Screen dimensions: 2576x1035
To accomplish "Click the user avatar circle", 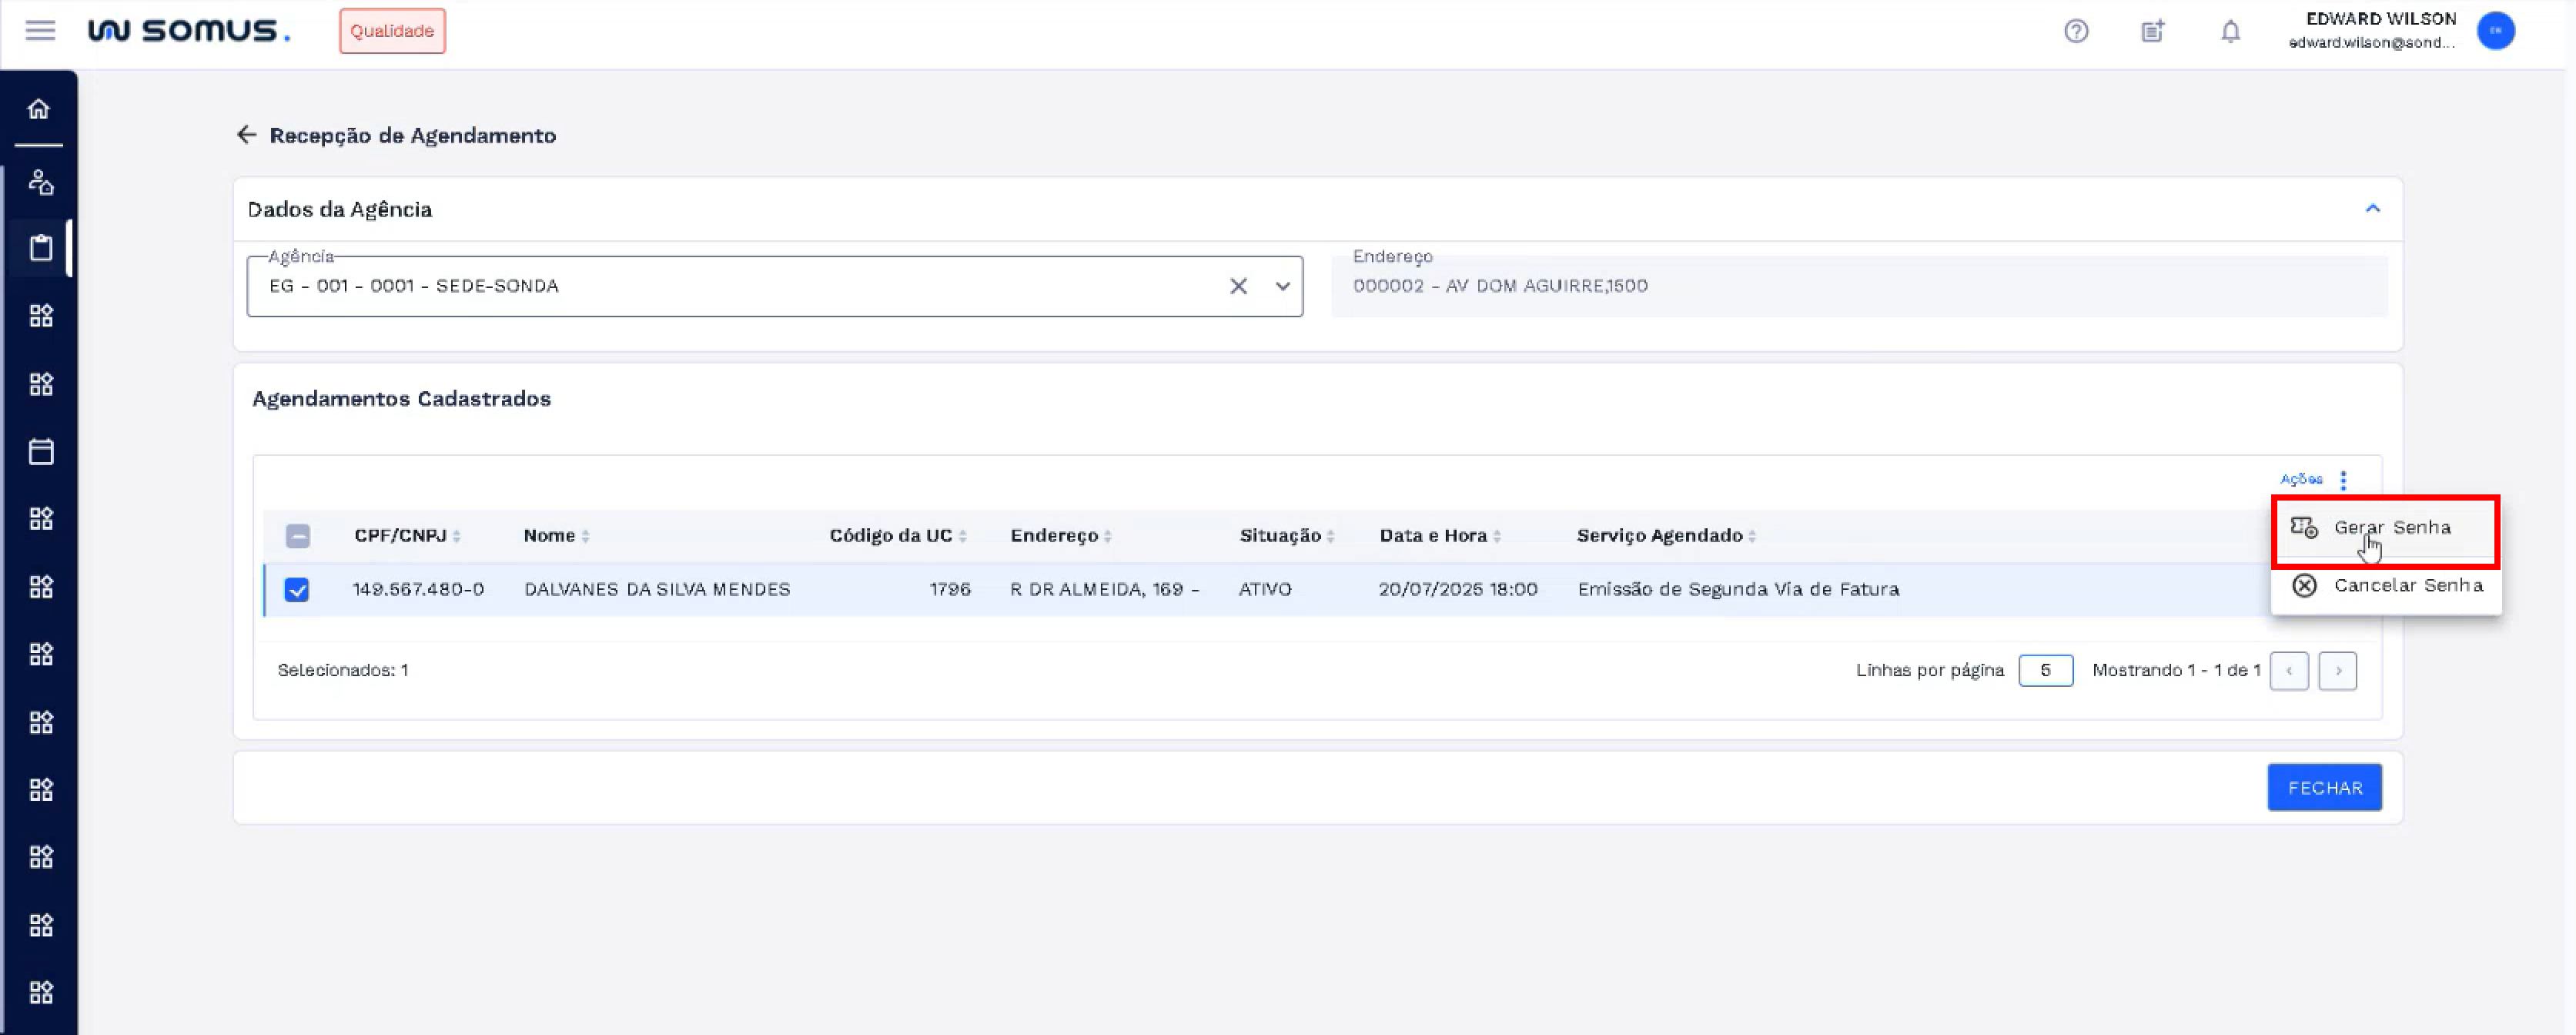I will [2495, 31].
